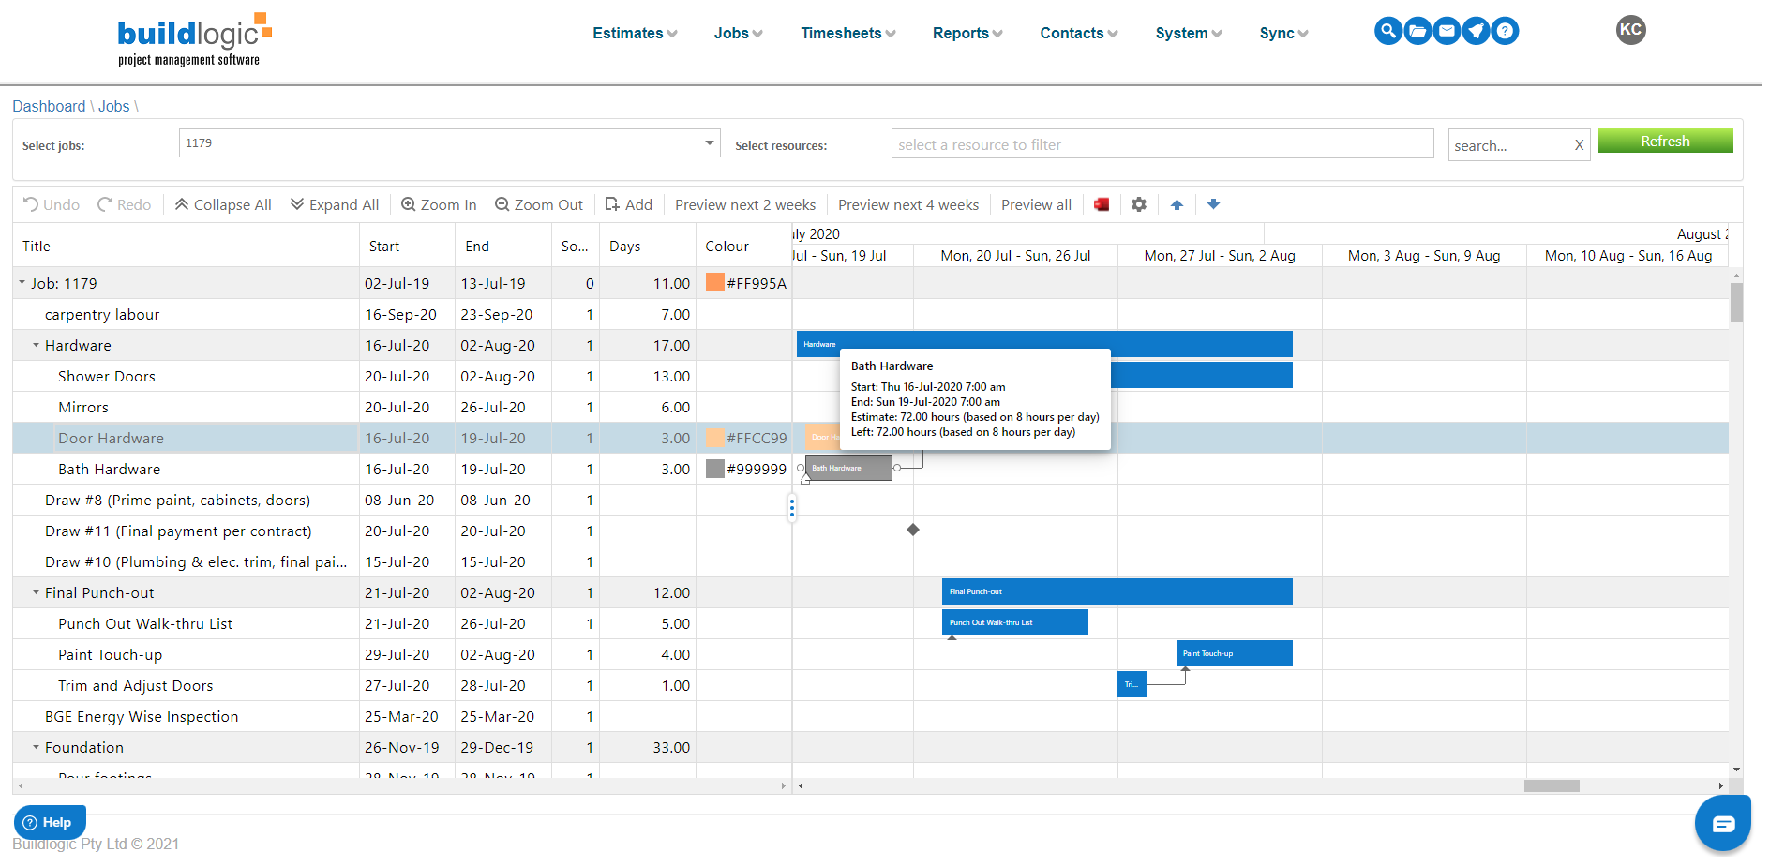Open help using the question mark icon
The image size is (1770, 867).
[x=1506, y=30]
